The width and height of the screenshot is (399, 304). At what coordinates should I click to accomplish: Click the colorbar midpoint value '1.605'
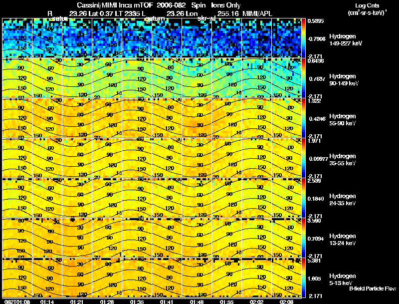point(314,279)
